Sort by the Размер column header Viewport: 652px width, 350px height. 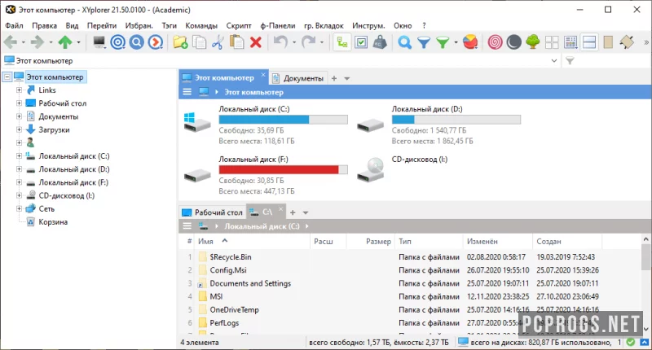click(x=371, y=241)
